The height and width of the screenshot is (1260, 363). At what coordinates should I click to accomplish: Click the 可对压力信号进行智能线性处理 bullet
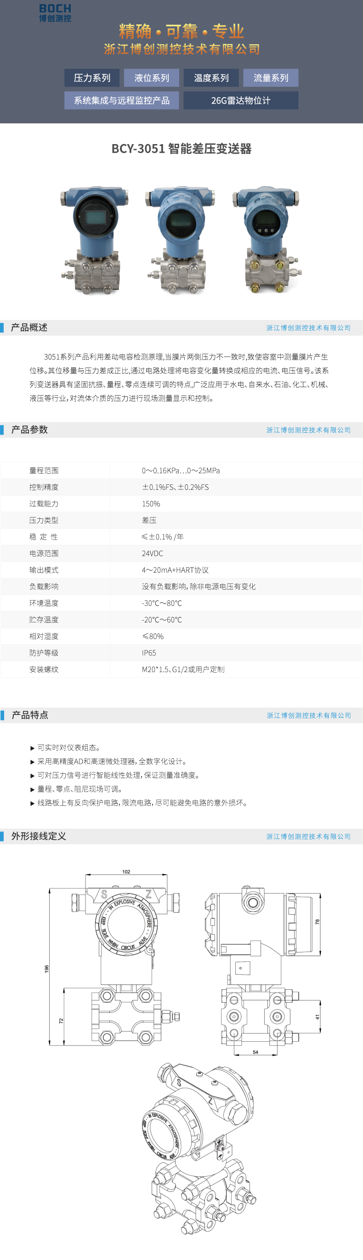click(115, 775)
